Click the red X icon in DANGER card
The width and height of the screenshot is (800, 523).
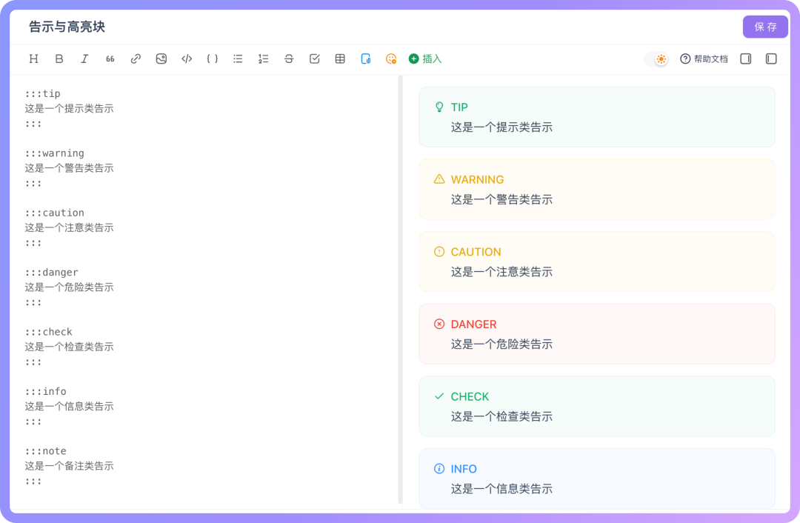click(439, 324)
